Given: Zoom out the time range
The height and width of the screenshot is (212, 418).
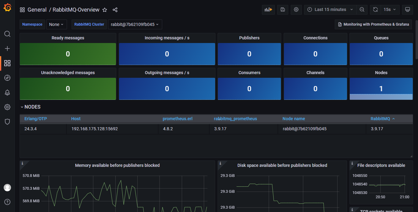Looking at the screenshot, I should pyautogui.click(x=362, y=9).
